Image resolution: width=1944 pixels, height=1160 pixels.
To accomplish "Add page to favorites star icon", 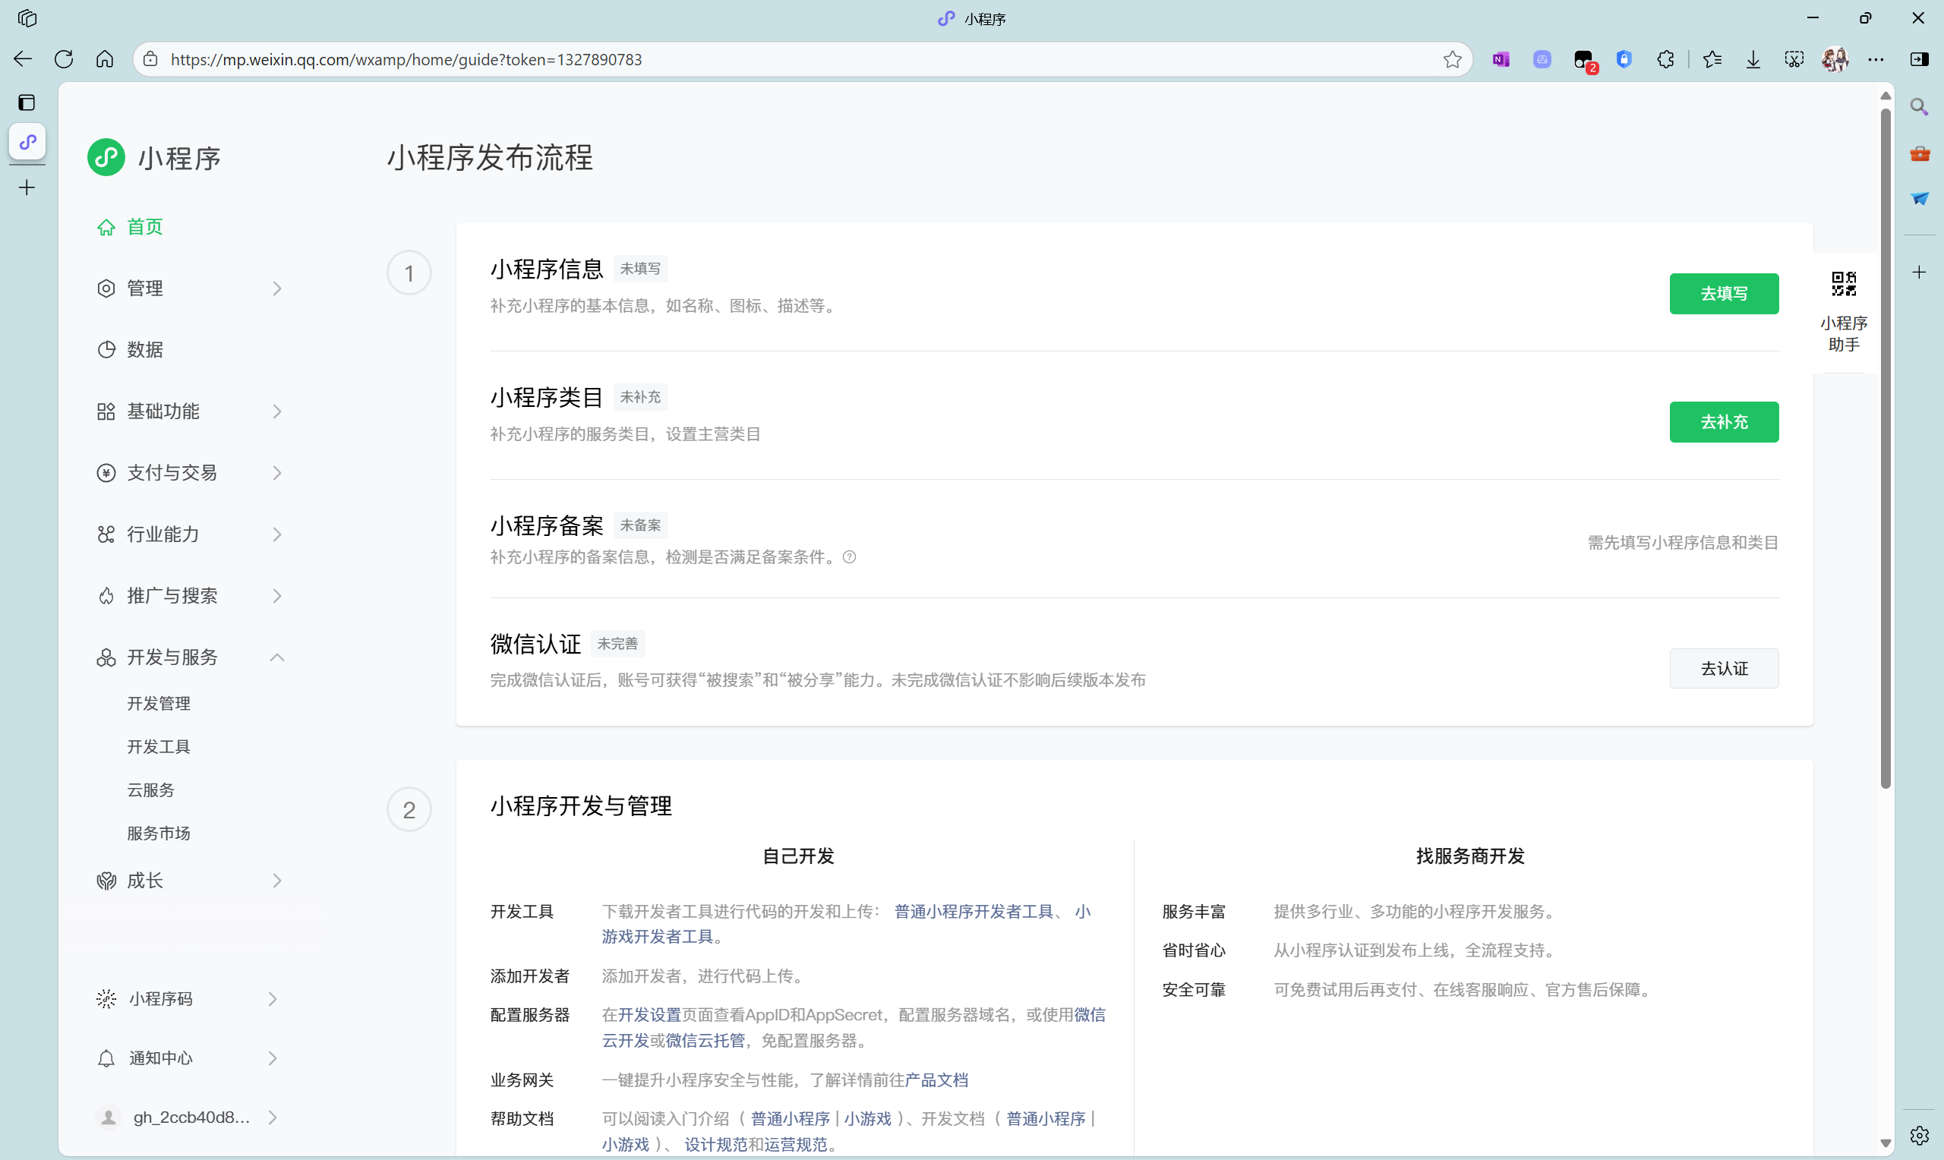I will pyautogui.click(x=1453, y=59).
